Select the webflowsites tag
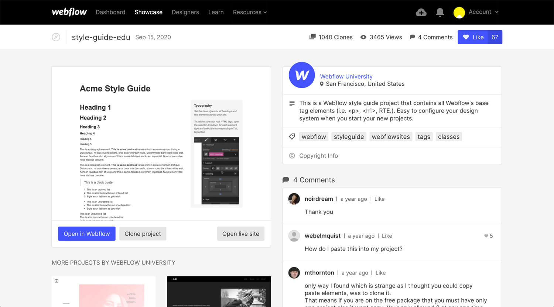This screenshot has width=554, height=307. coord(391,137)
